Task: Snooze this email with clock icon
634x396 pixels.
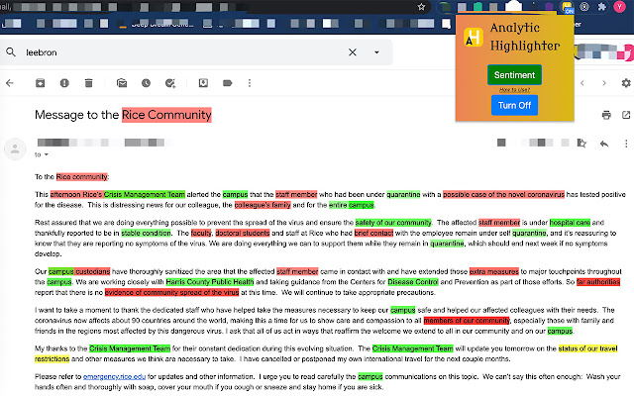Action: click(147, 82)
